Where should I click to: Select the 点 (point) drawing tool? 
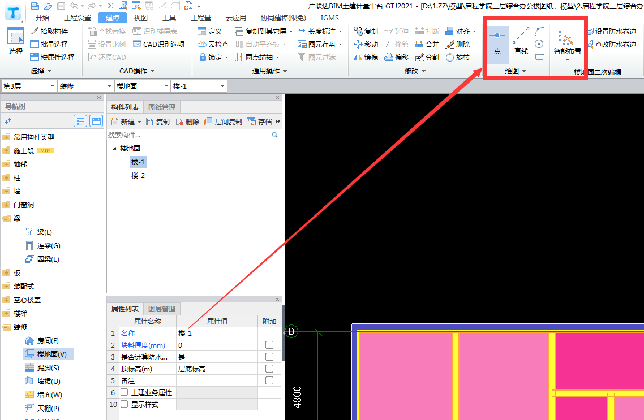pos(497,44)
